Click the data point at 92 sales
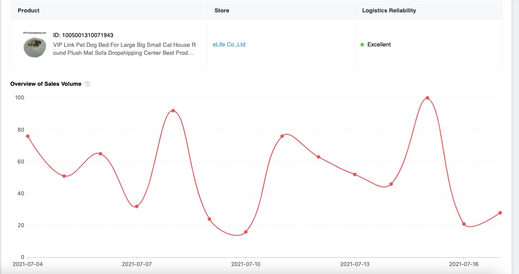Screen dimensions: 519x274 (x=173, y=110)
